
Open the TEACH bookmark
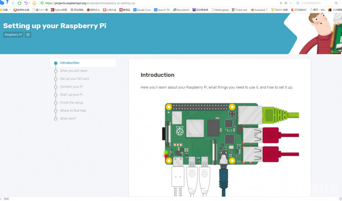279,10
